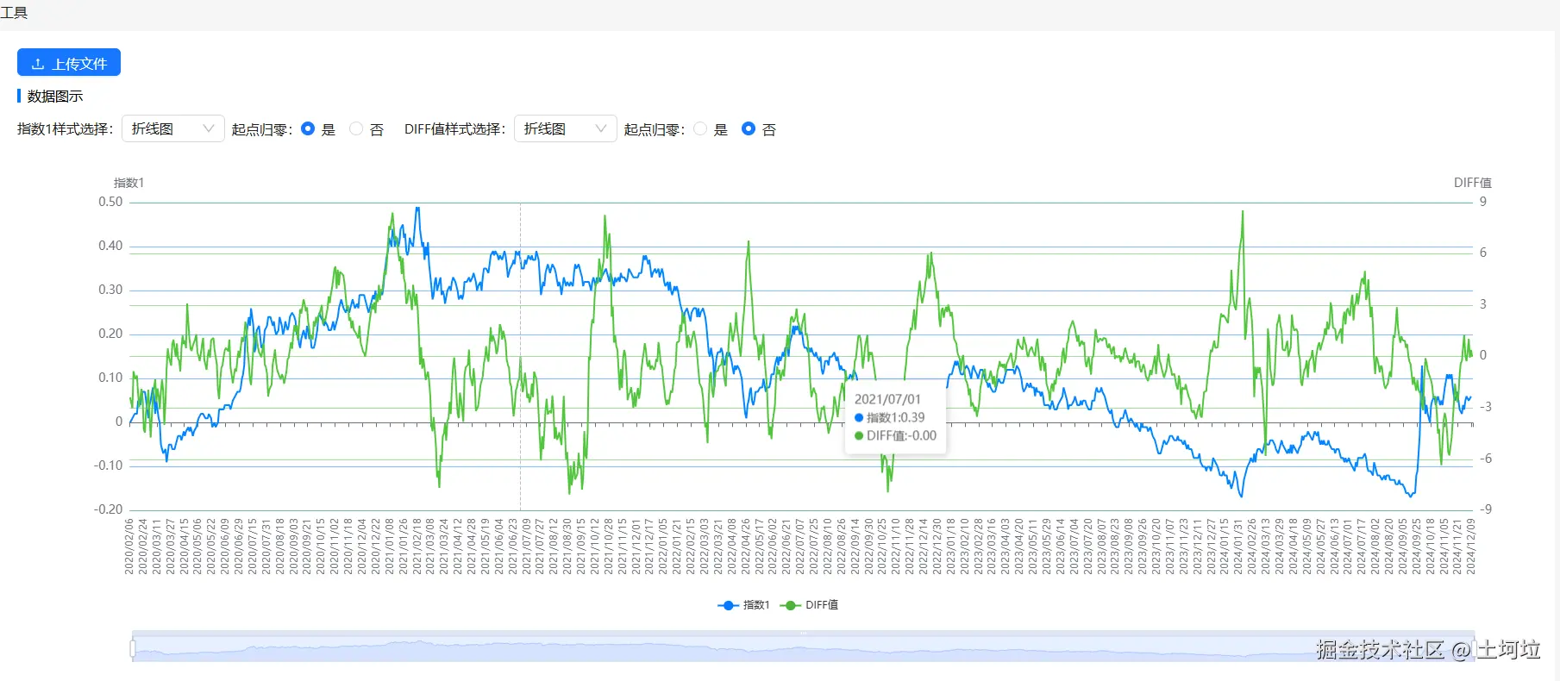Click the -0.20 left axis label
This screenshot has height=681, width=1560.
(109, 509)
